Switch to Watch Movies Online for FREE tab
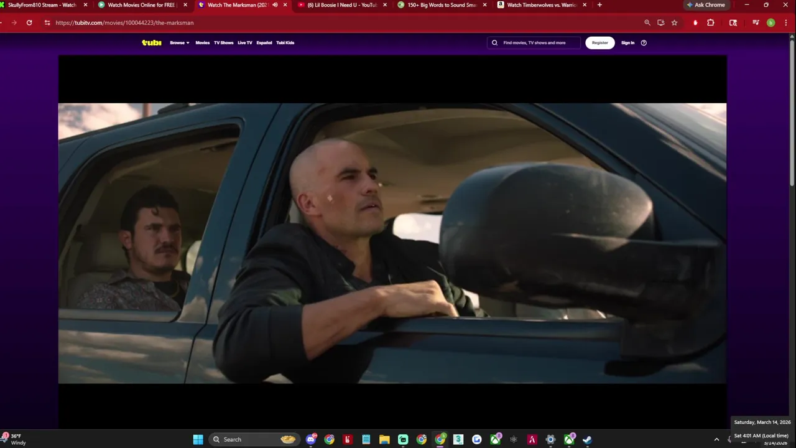Image resolution: width=796 pixels, height=448 pixels. tap(142, 5)
